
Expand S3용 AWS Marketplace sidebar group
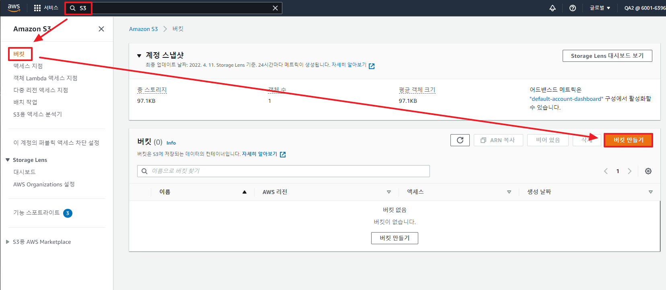coord(8,242)
